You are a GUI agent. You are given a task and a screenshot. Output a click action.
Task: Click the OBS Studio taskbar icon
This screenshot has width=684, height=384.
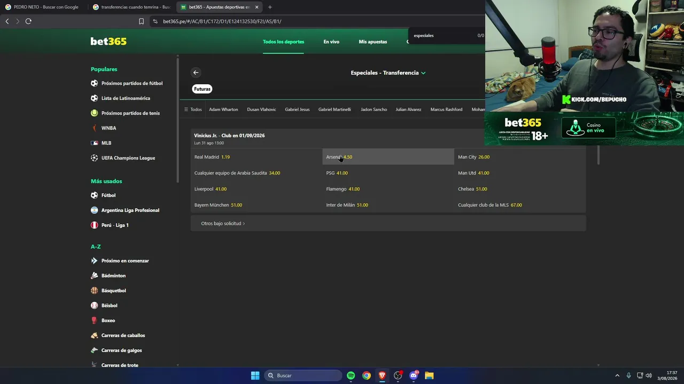(398, 375)
